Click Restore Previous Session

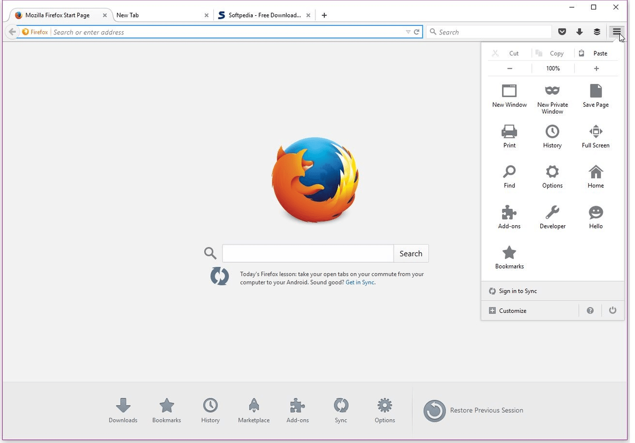(x=474, y=410)
